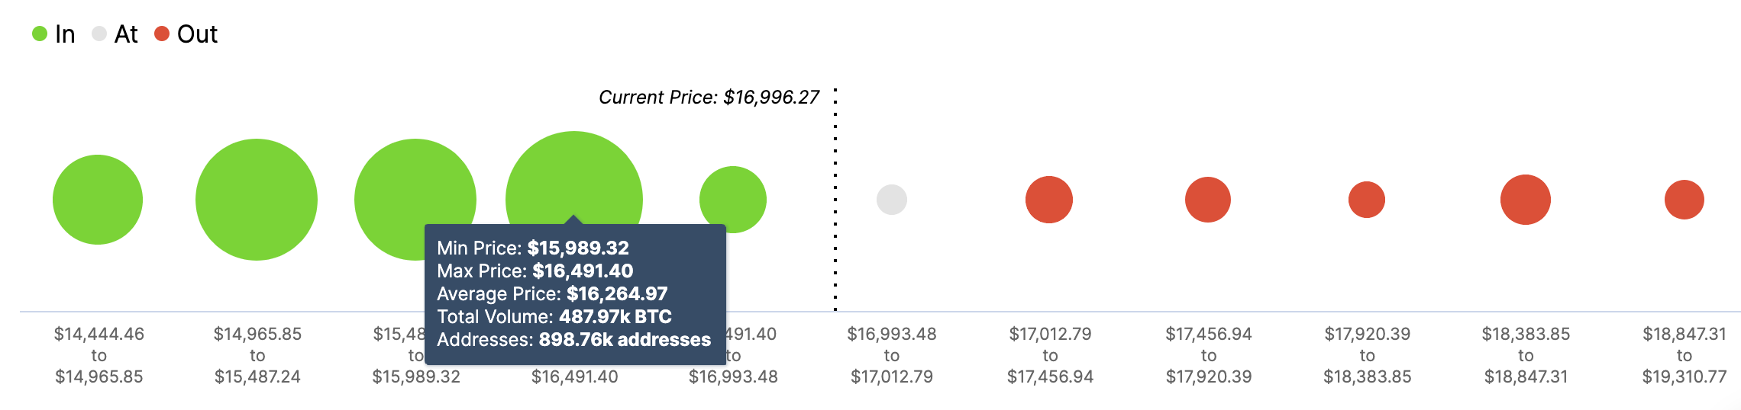The image size is (1741, 410).
Task: Click the Current Price $16,996.27 label
Action: pos(709,98)
